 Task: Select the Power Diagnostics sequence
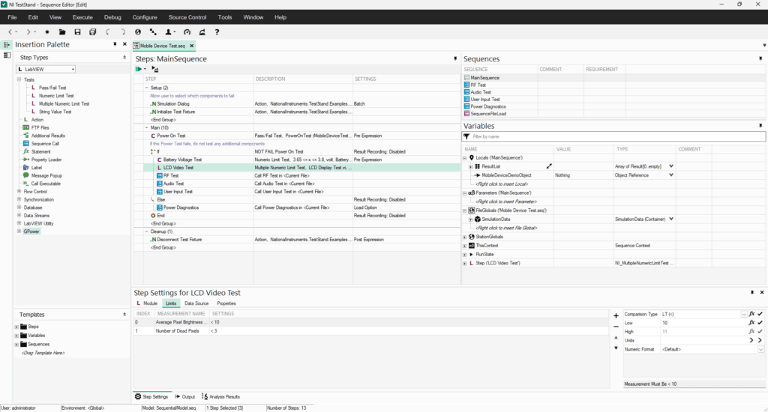pos(489,106)
